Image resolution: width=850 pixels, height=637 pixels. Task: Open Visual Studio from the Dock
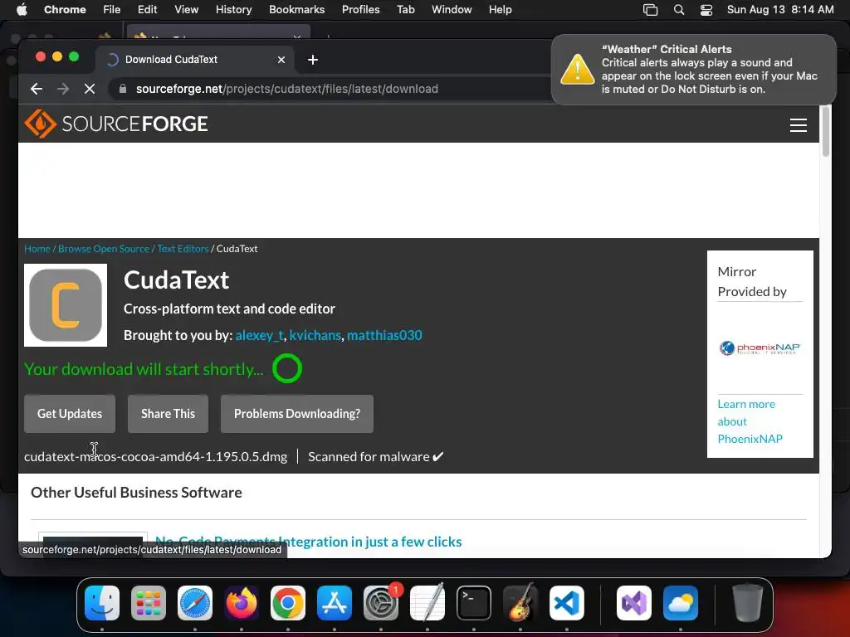point(634,603)
